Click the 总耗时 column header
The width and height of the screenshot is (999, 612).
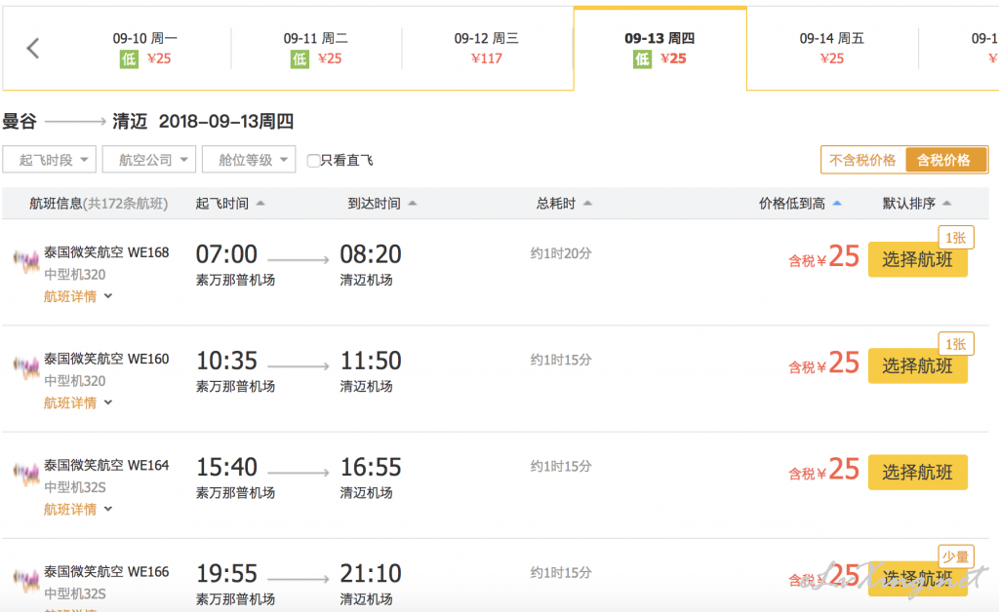(555, 204)
